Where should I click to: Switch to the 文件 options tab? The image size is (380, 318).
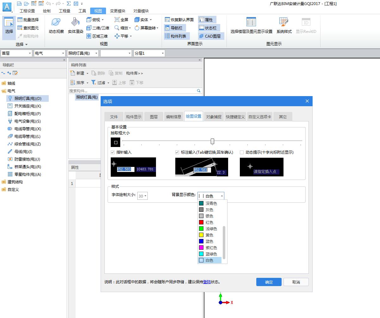(114, 117)
